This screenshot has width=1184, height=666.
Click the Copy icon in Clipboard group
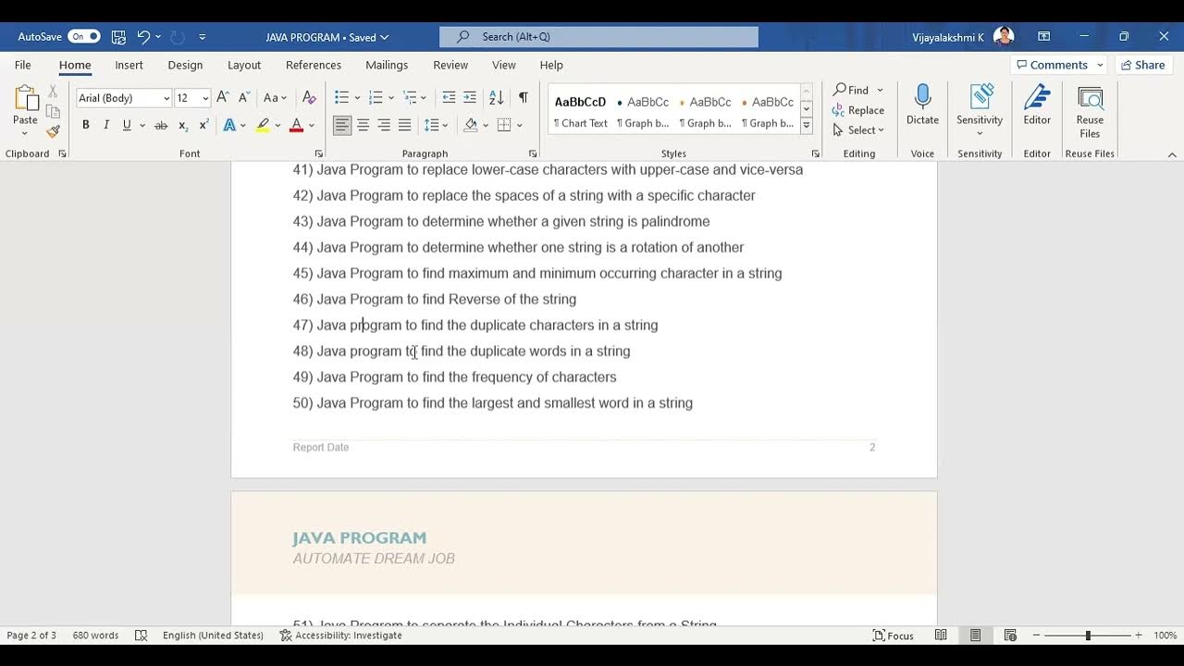pos(53,111)
